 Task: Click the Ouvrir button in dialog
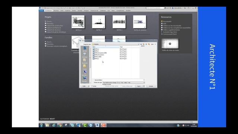tap(139, 86)
